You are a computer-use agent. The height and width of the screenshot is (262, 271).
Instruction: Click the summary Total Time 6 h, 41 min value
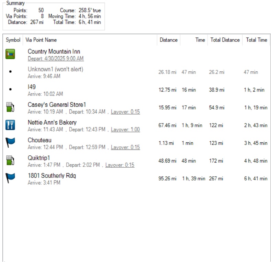click(90, 22)
